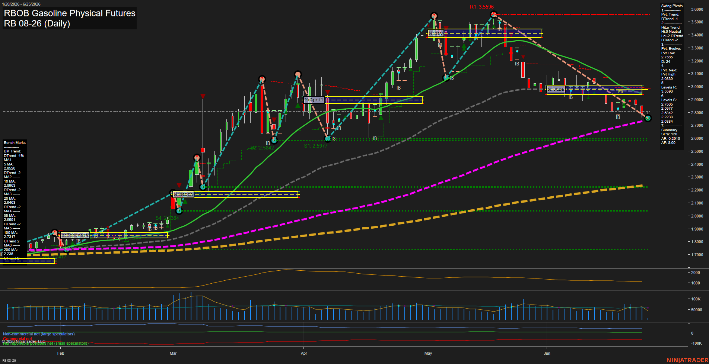Click the -100K COT axis label
709x364 pixels.
(697, 343)
